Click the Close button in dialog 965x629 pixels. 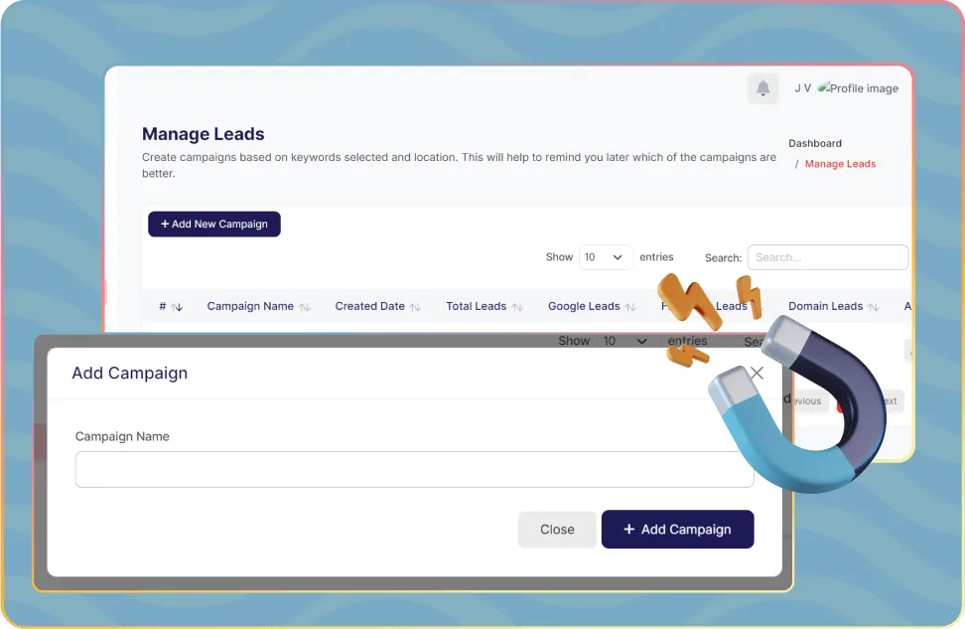point(557,530)
